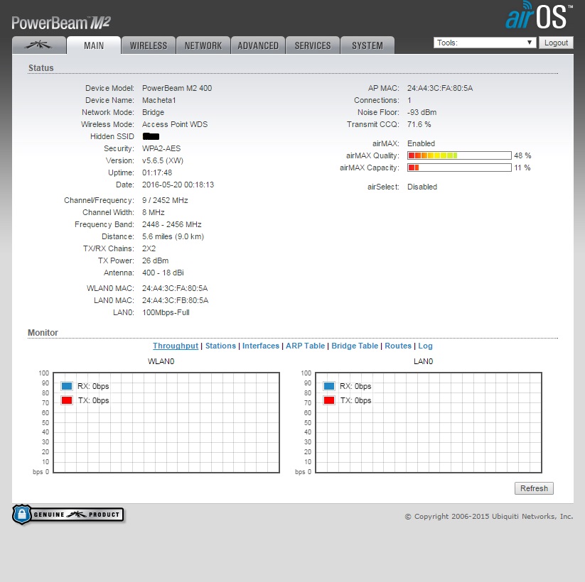Click the PowerBeam M2 logo
The height and width of the screenshot is (582, 585).
61,23
